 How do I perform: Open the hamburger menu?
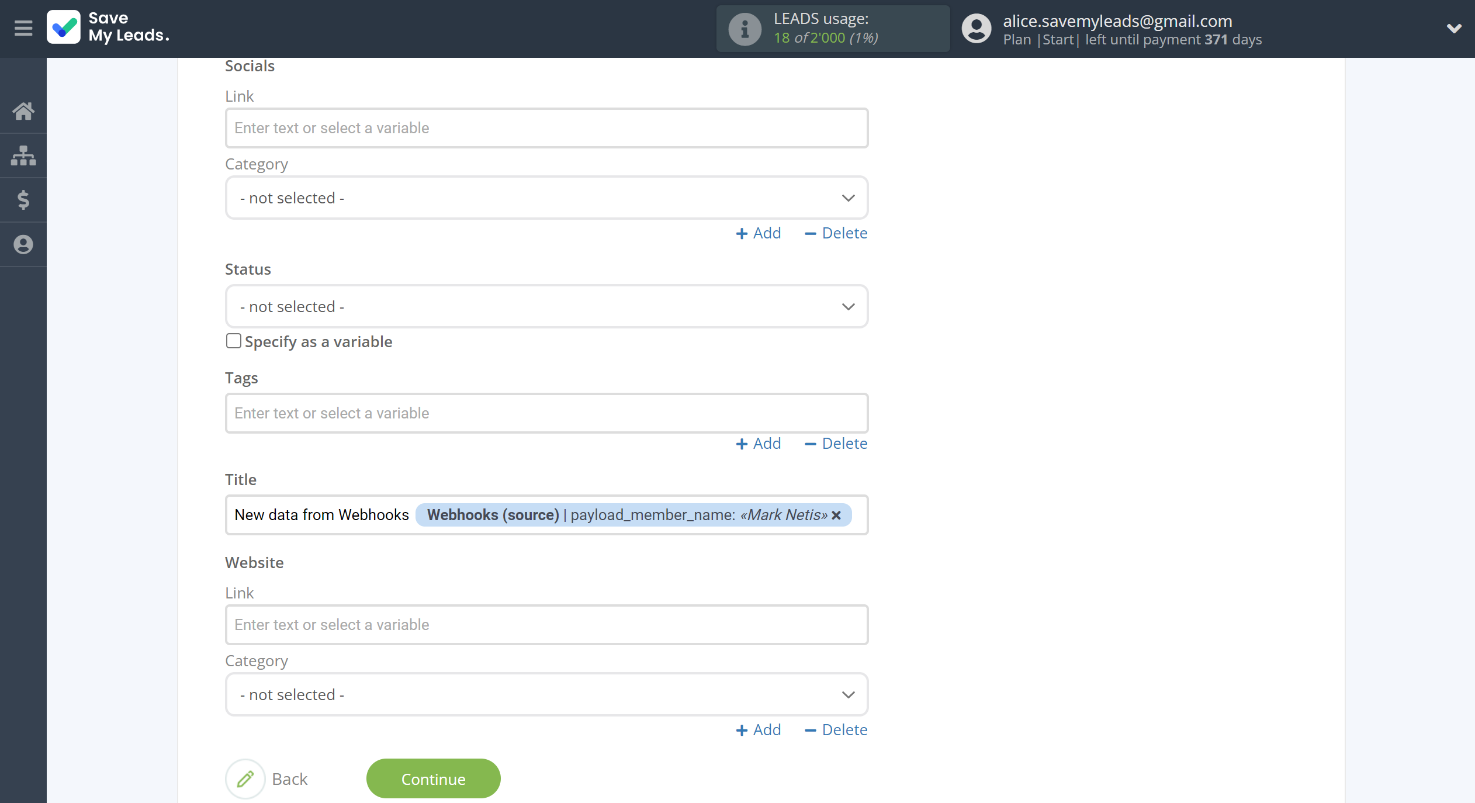[x=23, y=28]
